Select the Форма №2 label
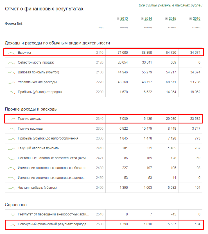This screenshot has height=234, width=208. click(x=13, y=24)
